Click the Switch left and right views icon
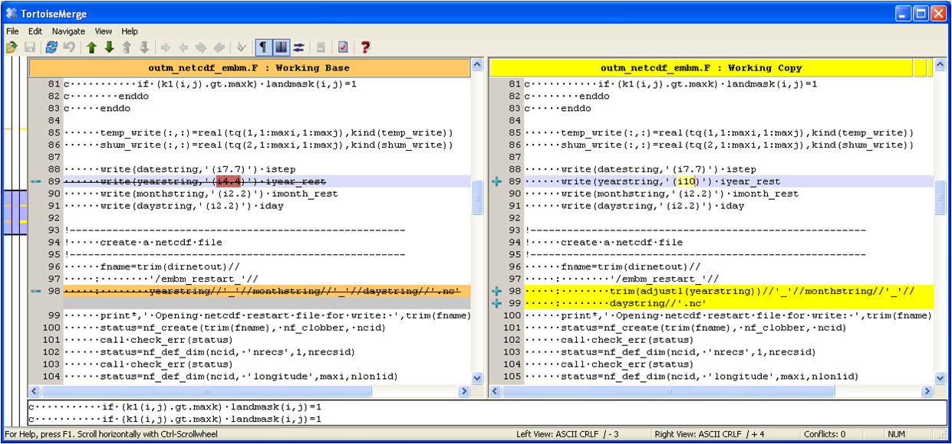The image size is (952, 444). pyautogui.click(x=298, y=47)
